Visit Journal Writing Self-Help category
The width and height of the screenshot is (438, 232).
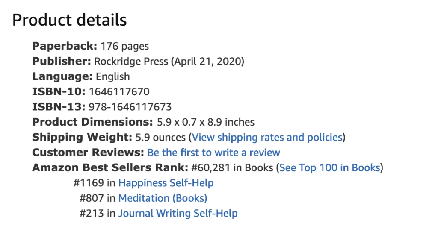point(178,213)
